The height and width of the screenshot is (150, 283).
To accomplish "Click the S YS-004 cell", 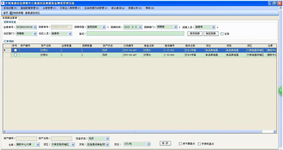I will (174, 55).
